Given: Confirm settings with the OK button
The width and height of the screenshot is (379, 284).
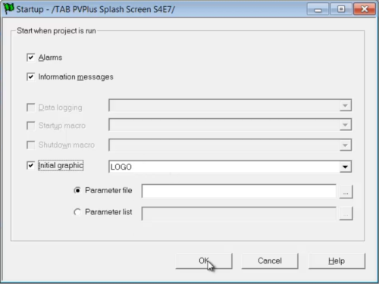Looking at the screenshot, I should 204,261.
